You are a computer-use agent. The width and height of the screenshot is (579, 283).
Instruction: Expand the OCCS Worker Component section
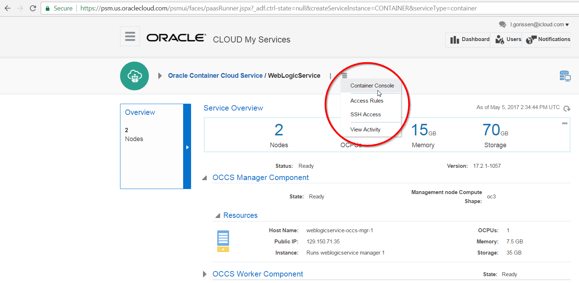[x=204, y=274]
